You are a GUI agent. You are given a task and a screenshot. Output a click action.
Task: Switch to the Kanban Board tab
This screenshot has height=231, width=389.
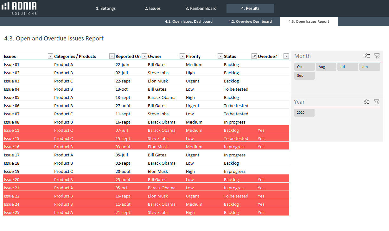click(x=201, y=8)
